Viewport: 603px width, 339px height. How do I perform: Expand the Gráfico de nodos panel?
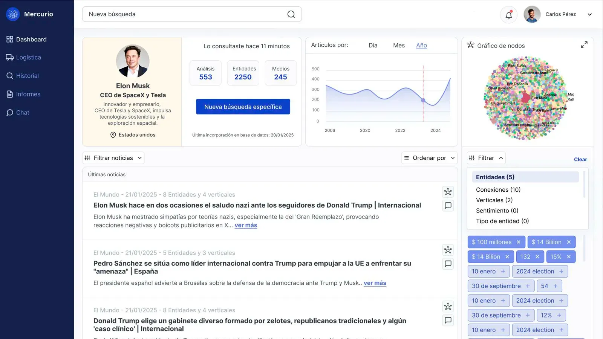[584, 45]
